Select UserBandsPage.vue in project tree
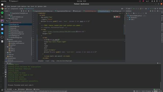Viewport: 163px width, 92px height. (16, 38)
